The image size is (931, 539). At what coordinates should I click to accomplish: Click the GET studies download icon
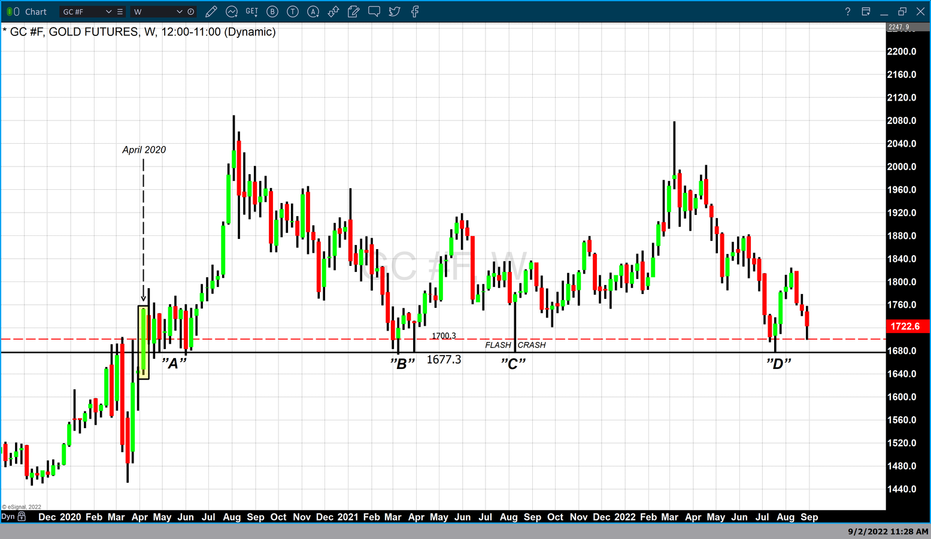(x=252, y=11)
